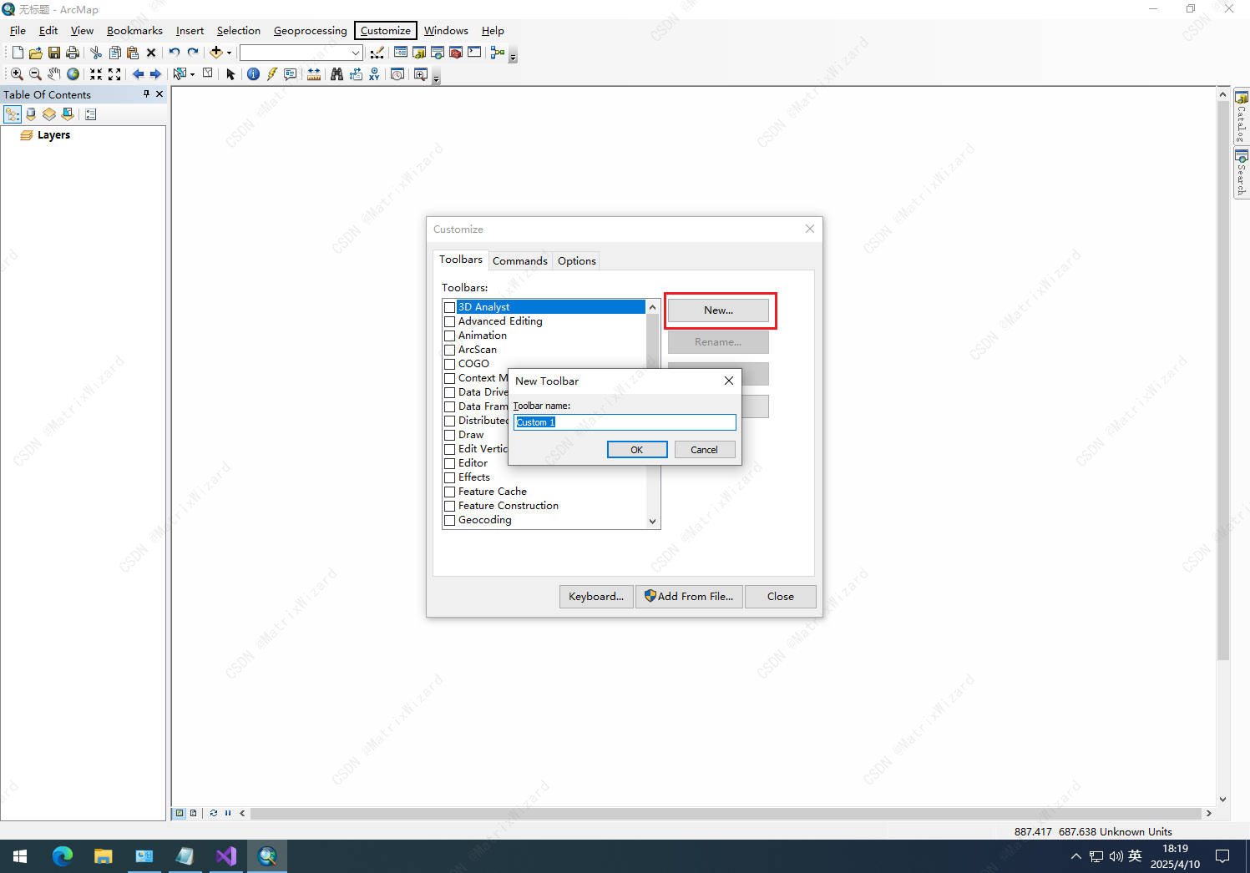Check the COGO toolbar checkbox
Image resolution: width=1250 pixels, height=873 pixels.
coord(449,364)
